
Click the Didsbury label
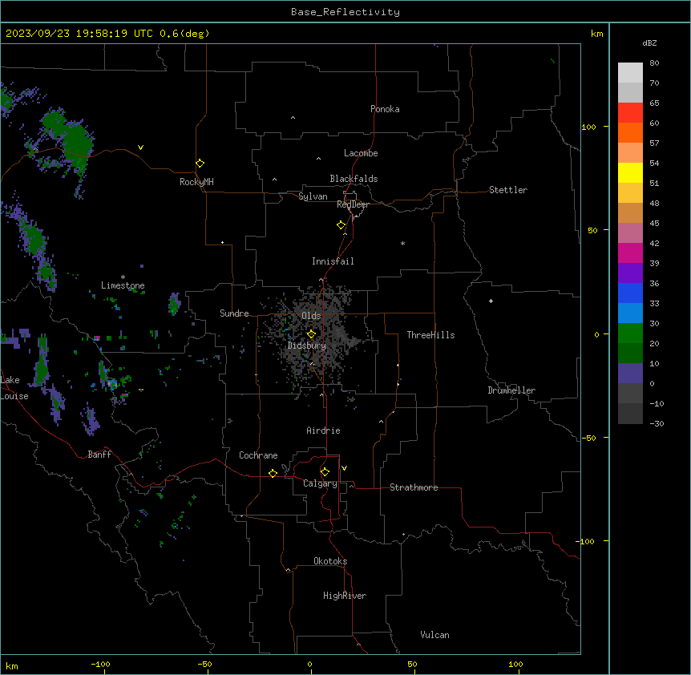click(307, 346)
